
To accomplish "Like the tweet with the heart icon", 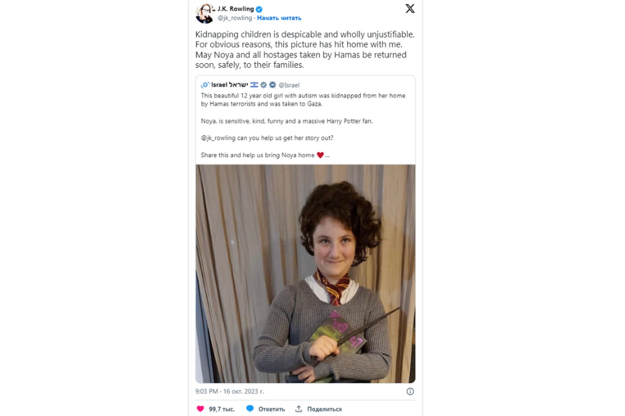I will point(201,409).
